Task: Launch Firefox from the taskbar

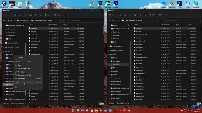Action: pos(124,110)
